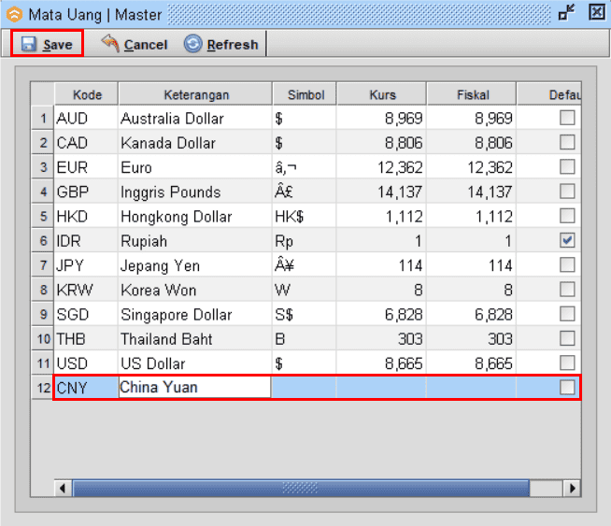Click the USD code cell
Viewport: 611px width, 526px height.
click(86, 363)
